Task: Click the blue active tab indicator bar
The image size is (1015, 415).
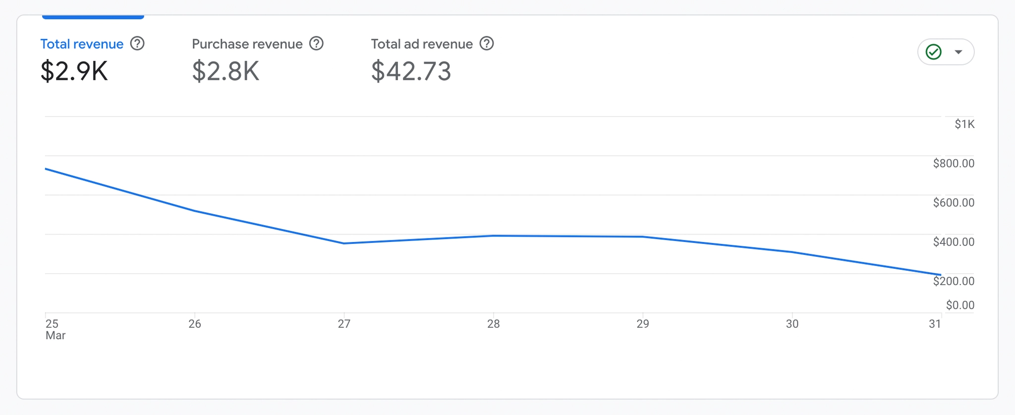Action: [93, 17]
